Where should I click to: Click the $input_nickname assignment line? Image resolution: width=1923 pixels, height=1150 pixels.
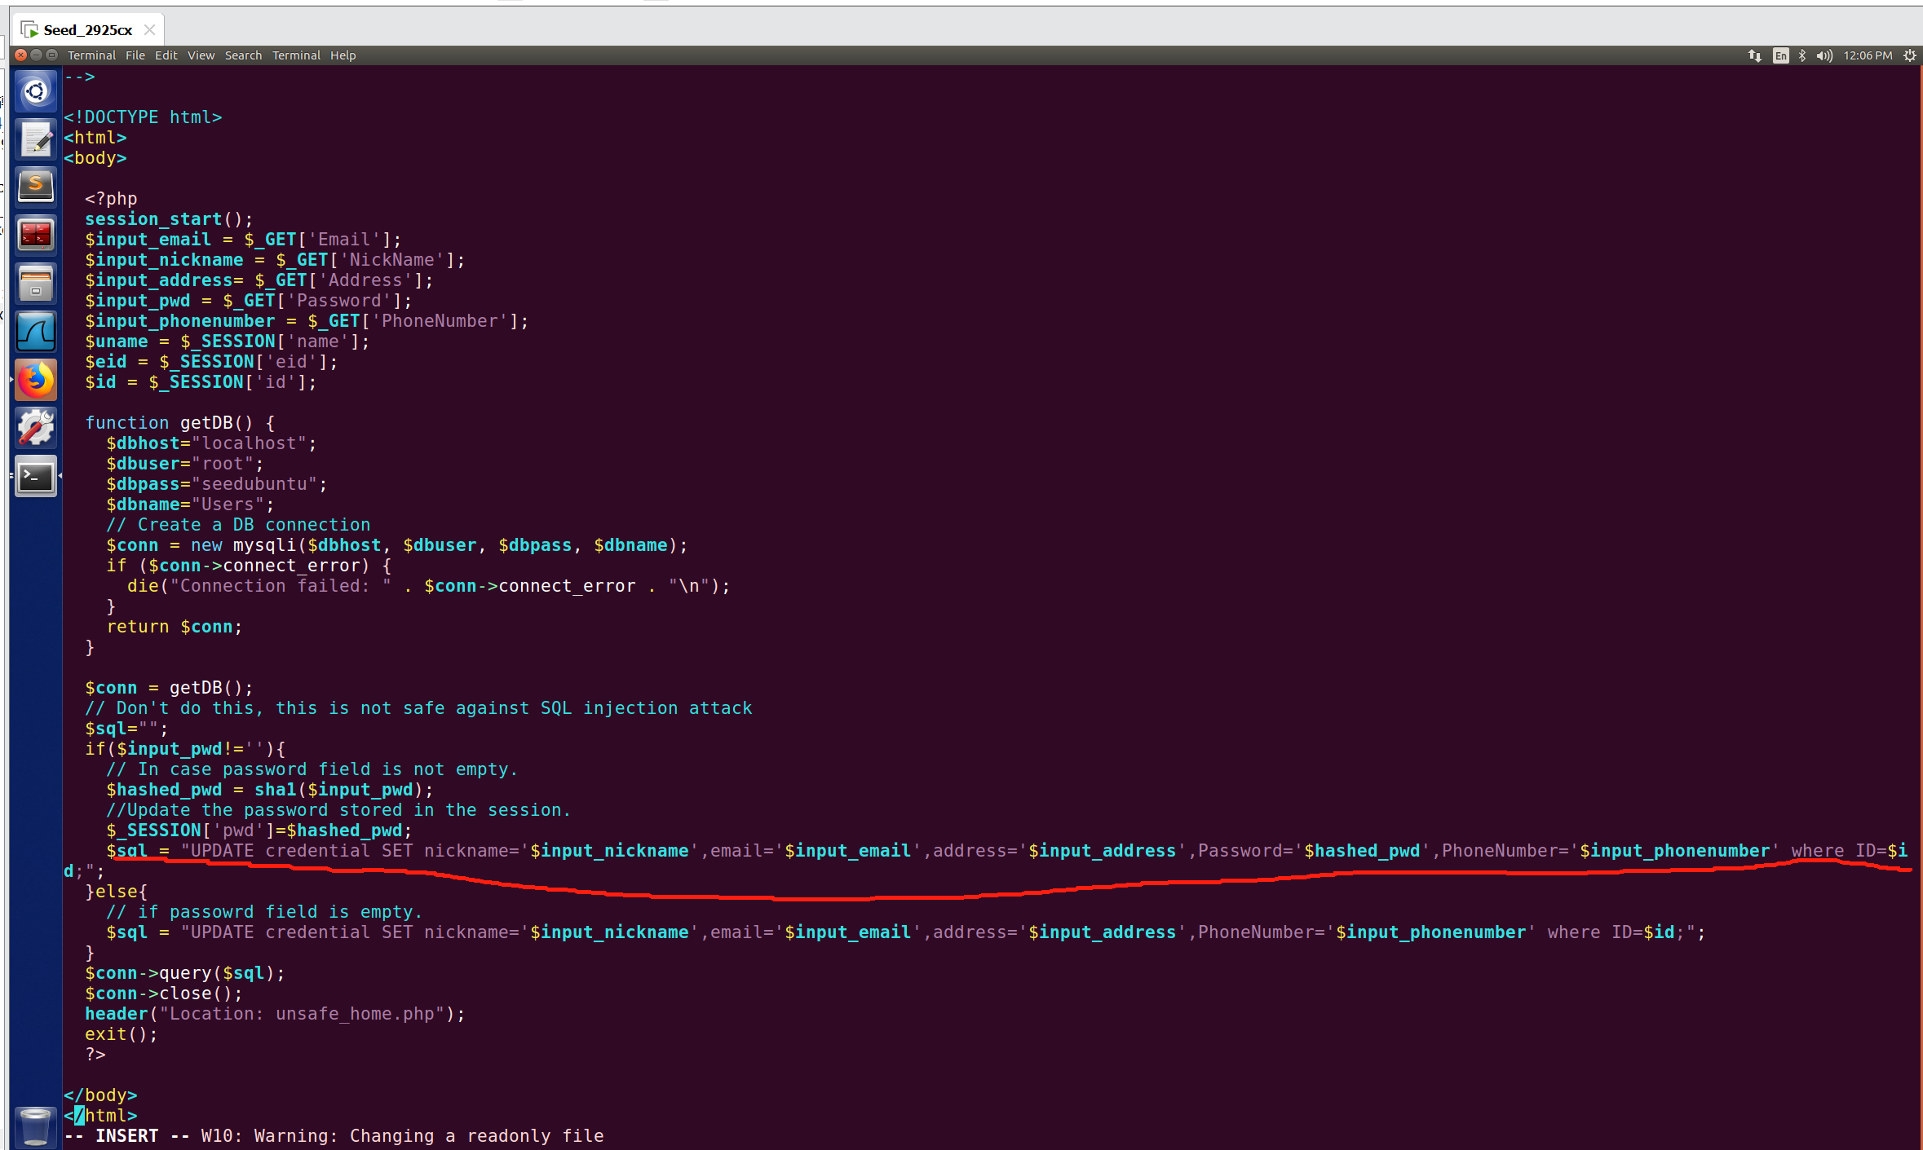275,260
